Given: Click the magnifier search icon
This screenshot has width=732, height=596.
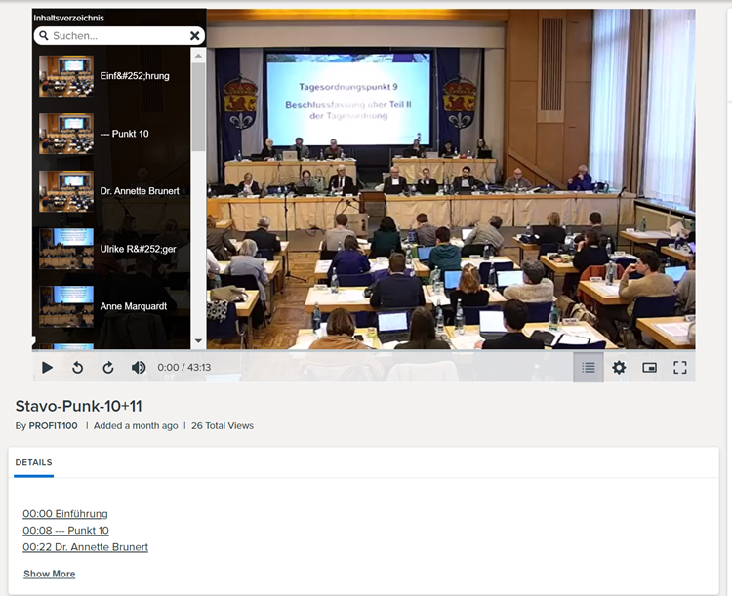Looking at the screenshot, I should [44, 36].
